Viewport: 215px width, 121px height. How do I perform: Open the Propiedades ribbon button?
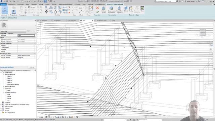pos(14,12)
